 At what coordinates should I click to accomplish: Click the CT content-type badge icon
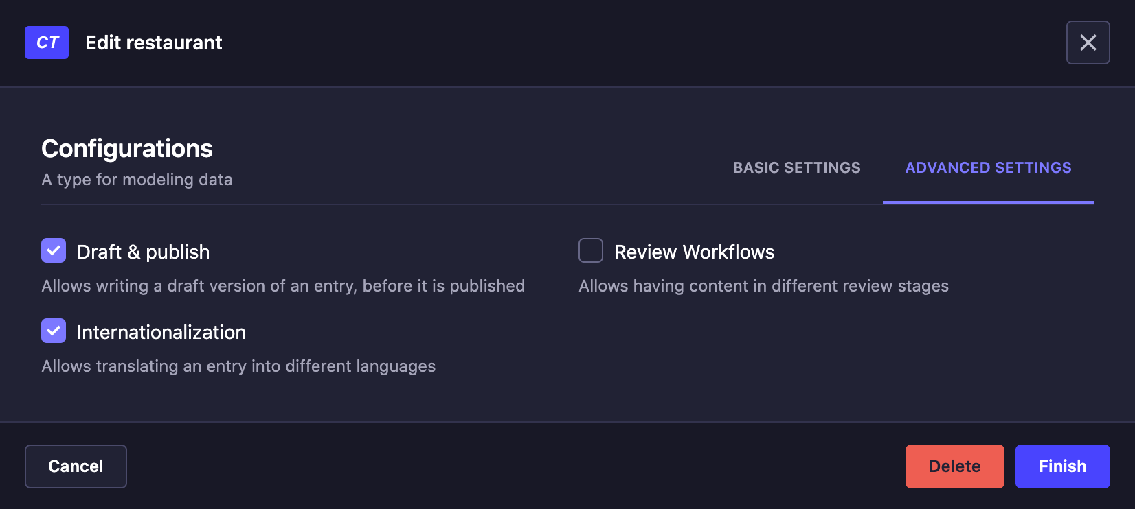pos(47,43)
